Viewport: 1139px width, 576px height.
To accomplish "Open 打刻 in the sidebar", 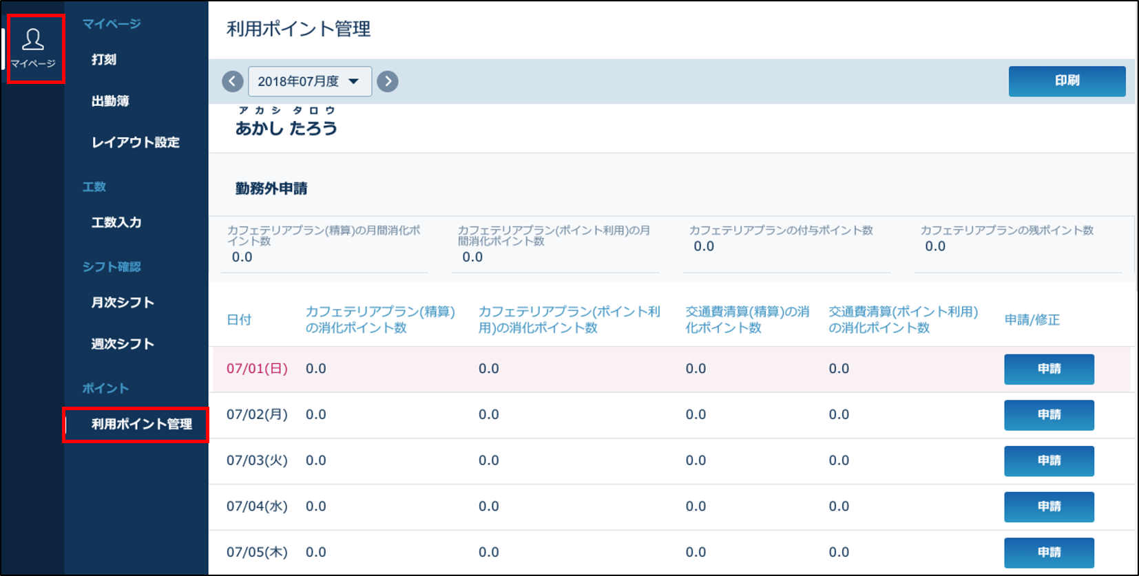I will (104, 60).
